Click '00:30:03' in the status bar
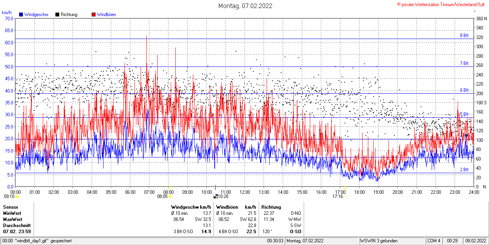Image resolution: width=489 pixels, height=245 pixels. click(275, 241)
